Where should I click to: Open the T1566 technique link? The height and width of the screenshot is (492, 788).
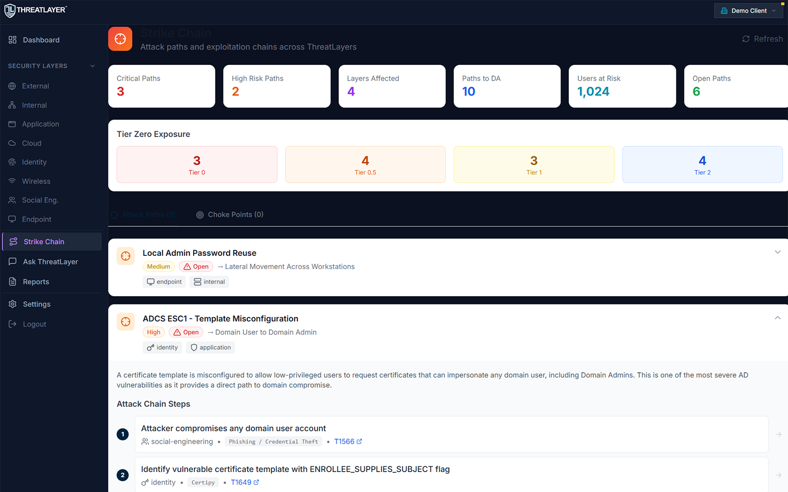348,441
